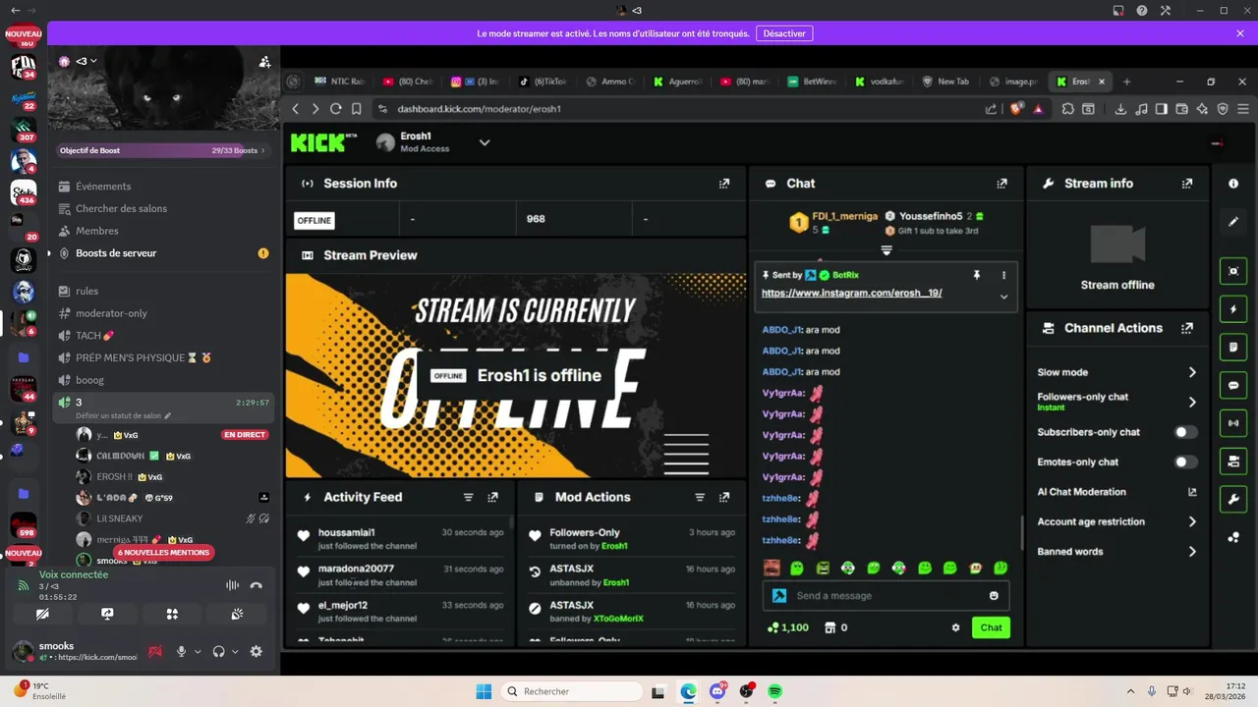Open Discord activities launcher icon
The width and height of the screenshot is (1258, 707).
pyautogui.click(x=172, y=614)
